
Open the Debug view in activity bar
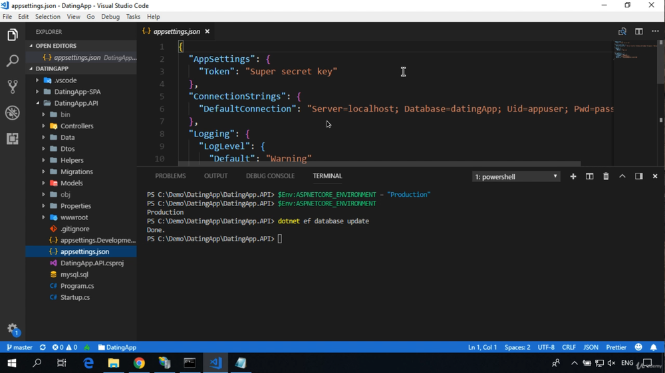13,113
